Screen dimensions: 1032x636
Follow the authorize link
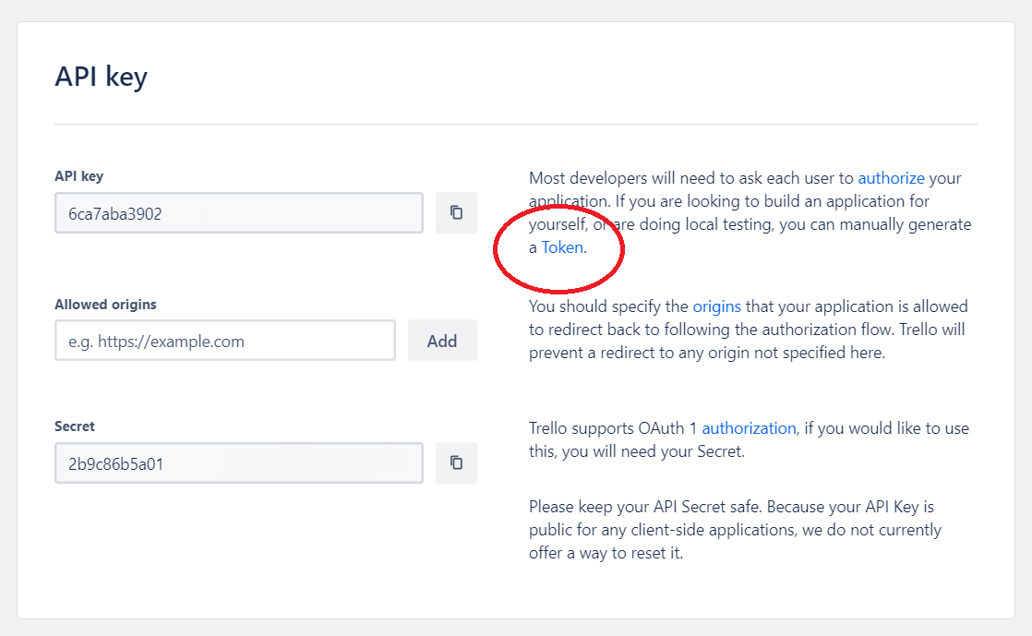coord(891,178)
